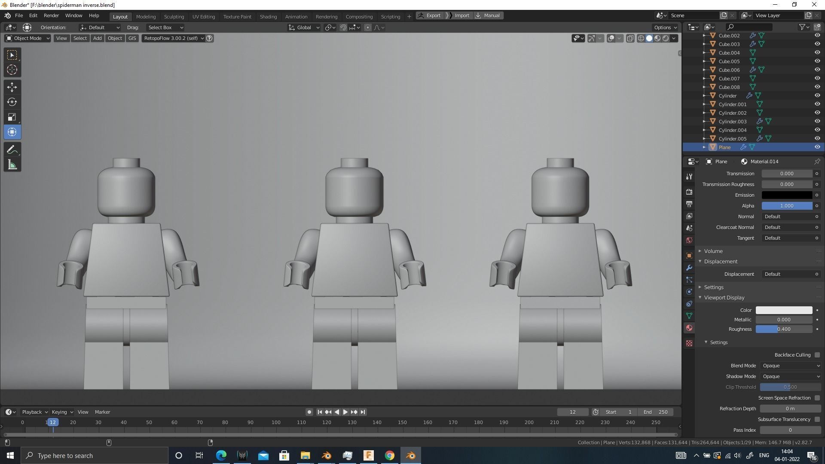
Task: Open the Tool properties tab
Action: [689, 177]
